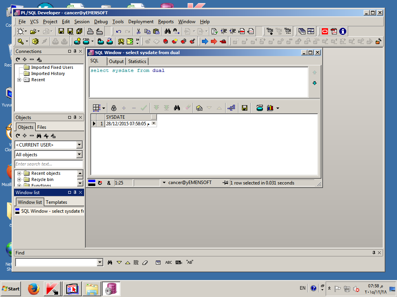Open the <CURRENT USER> dropdown

click(79, 145)
